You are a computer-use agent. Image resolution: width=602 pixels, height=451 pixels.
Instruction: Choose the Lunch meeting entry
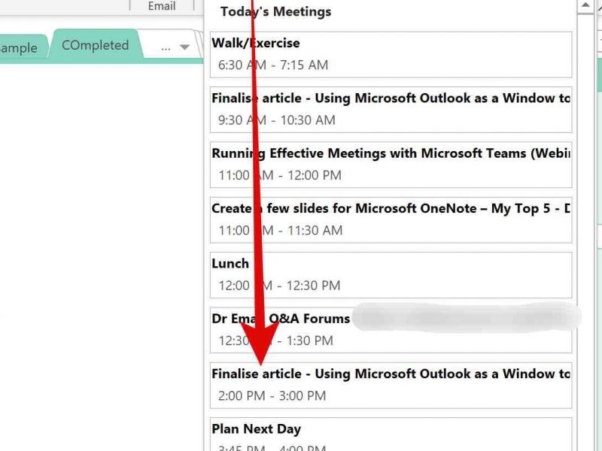point(391,275)
